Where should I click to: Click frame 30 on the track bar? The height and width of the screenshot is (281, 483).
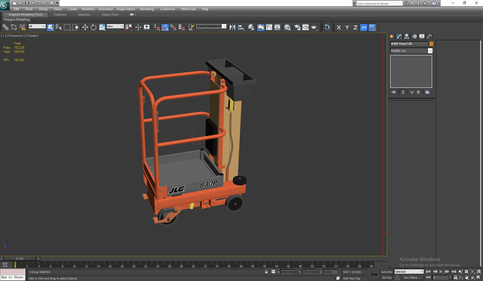point(193,265)
